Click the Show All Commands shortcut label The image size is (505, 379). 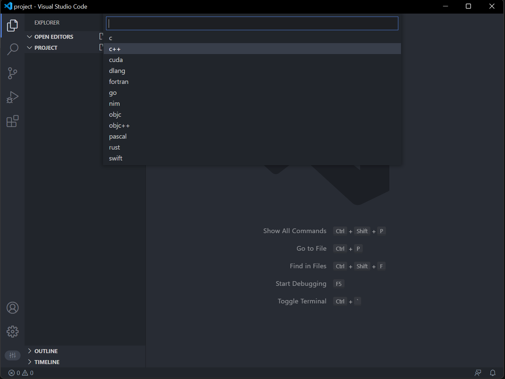[295, 231]
